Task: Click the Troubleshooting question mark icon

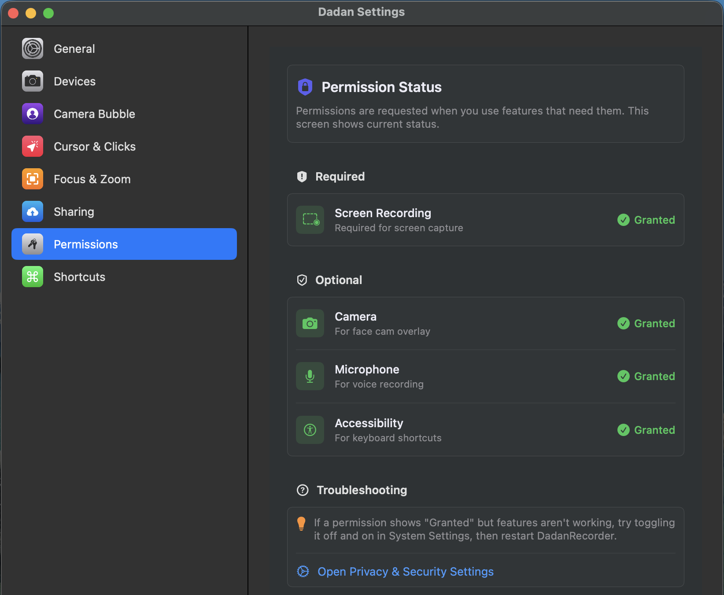Action: (302, 490)
